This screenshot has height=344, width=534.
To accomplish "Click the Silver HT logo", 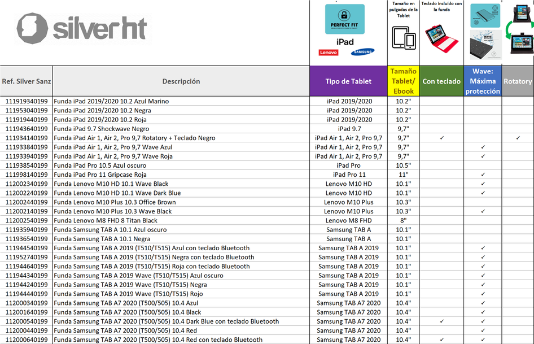I will coord(82,28).
